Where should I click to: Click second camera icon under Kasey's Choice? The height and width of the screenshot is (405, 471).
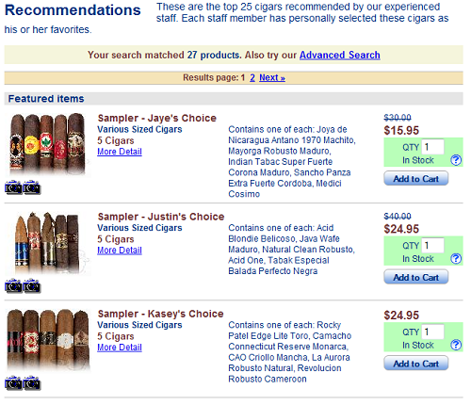(x=32, y=382)
